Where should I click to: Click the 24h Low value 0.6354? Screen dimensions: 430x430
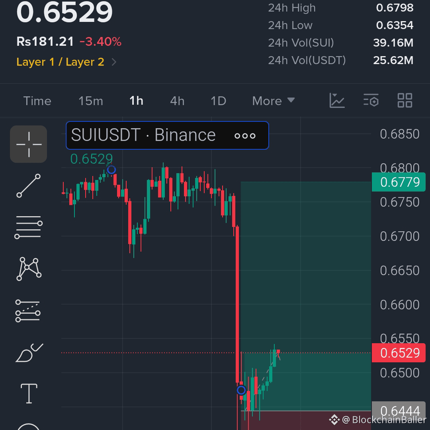[x=395, y=25]
